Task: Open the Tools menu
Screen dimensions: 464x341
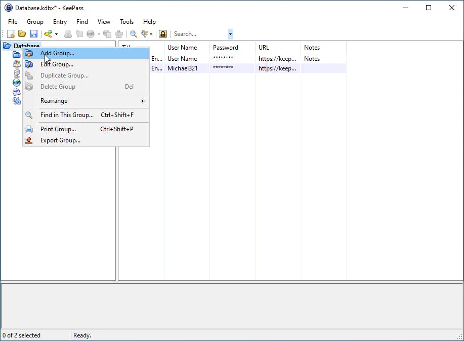Action: point(126,22)
